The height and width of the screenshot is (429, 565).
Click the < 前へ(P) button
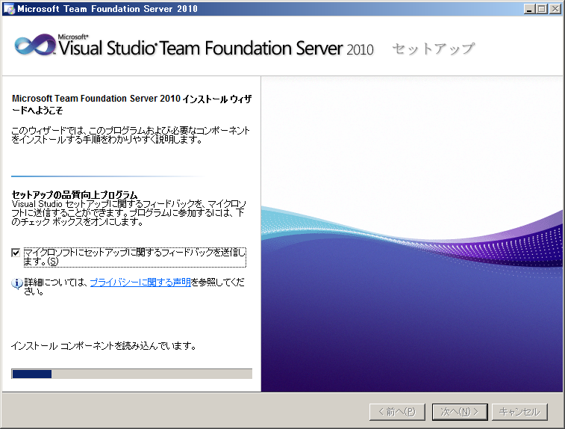coord(397,412)
